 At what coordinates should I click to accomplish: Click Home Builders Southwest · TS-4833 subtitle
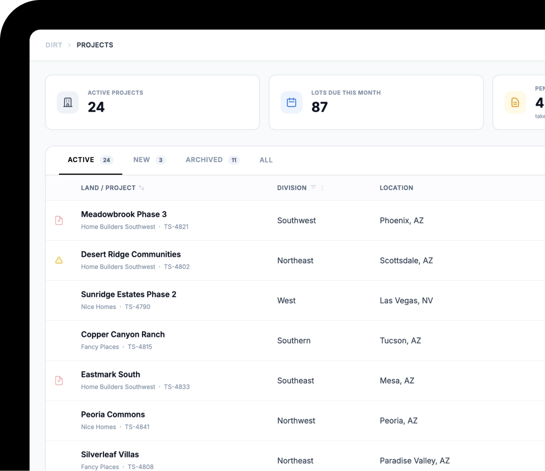(135, 387)
